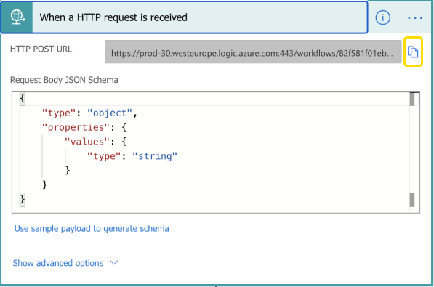This screenshot has width=434, height=287.
Task: Click the HTTP POST URL field
Action: (253, 52)
